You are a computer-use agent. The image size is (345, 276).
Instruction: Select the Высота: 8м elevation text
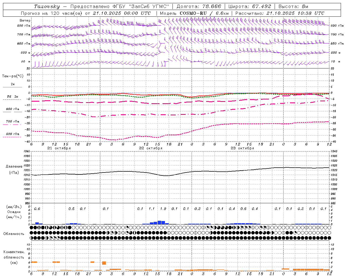coord(293,6)
